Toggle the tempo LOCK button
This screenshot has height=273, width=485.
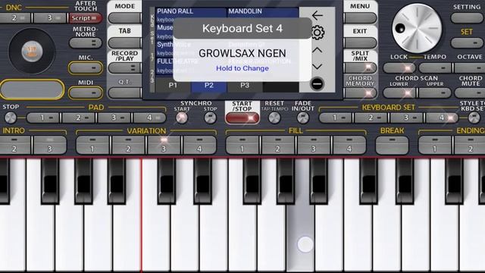(x=399, y=67)
